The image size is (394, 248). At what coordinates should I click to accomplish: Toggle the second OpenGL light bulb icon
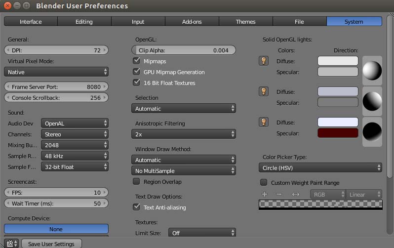point(264,91)
